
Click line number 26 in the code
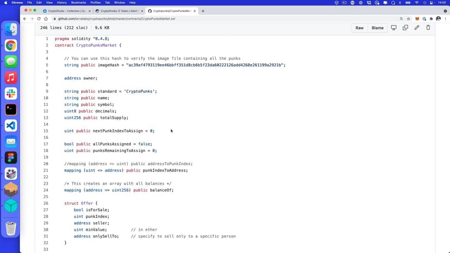click(x=46, y=204)
